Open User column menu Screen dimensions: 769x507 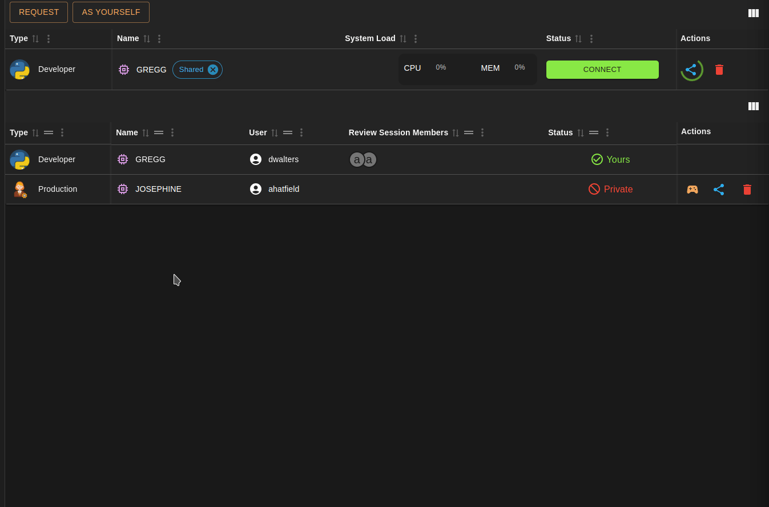301,132
